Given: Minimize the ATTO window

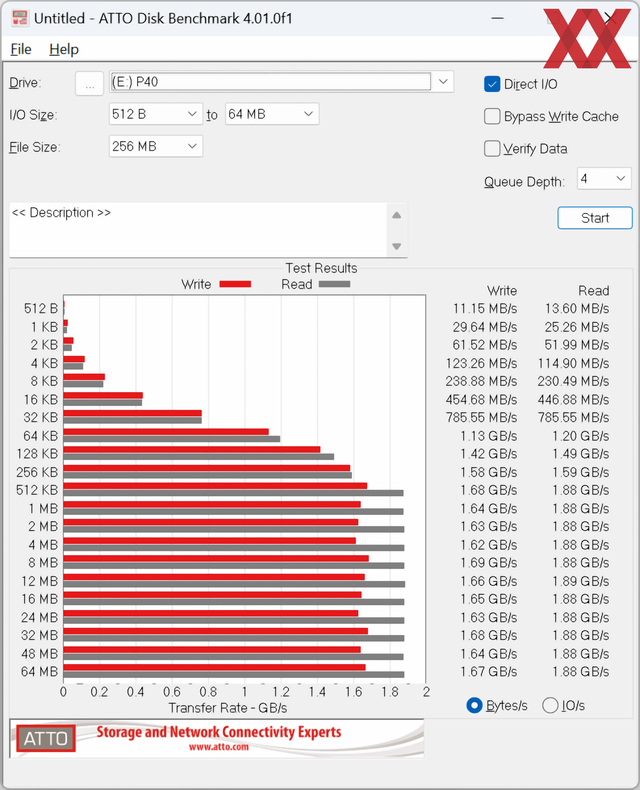Looking at the screenshot, I should [497, 18].
